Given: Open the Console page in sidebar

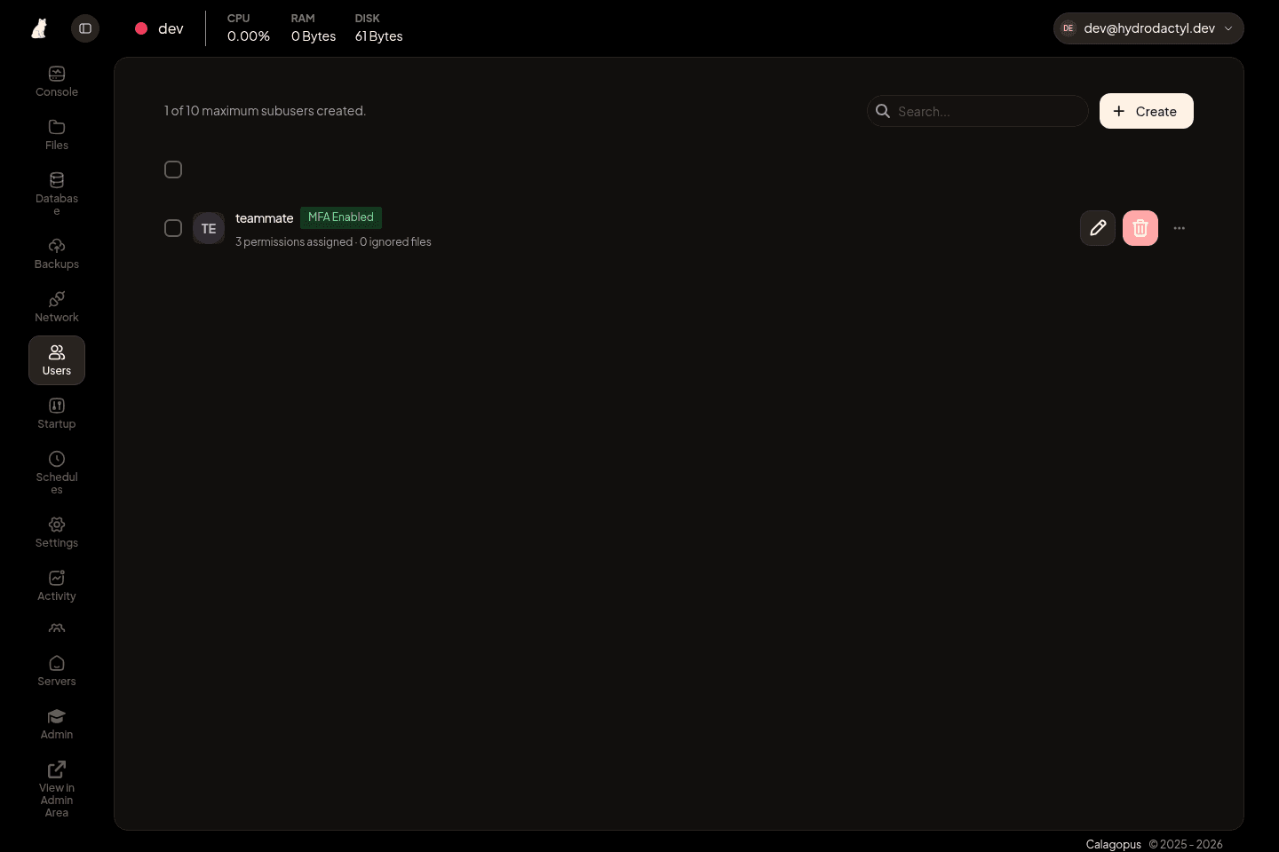Looking at the screenshot, I should pyautogui.click(x=57, y=82).
